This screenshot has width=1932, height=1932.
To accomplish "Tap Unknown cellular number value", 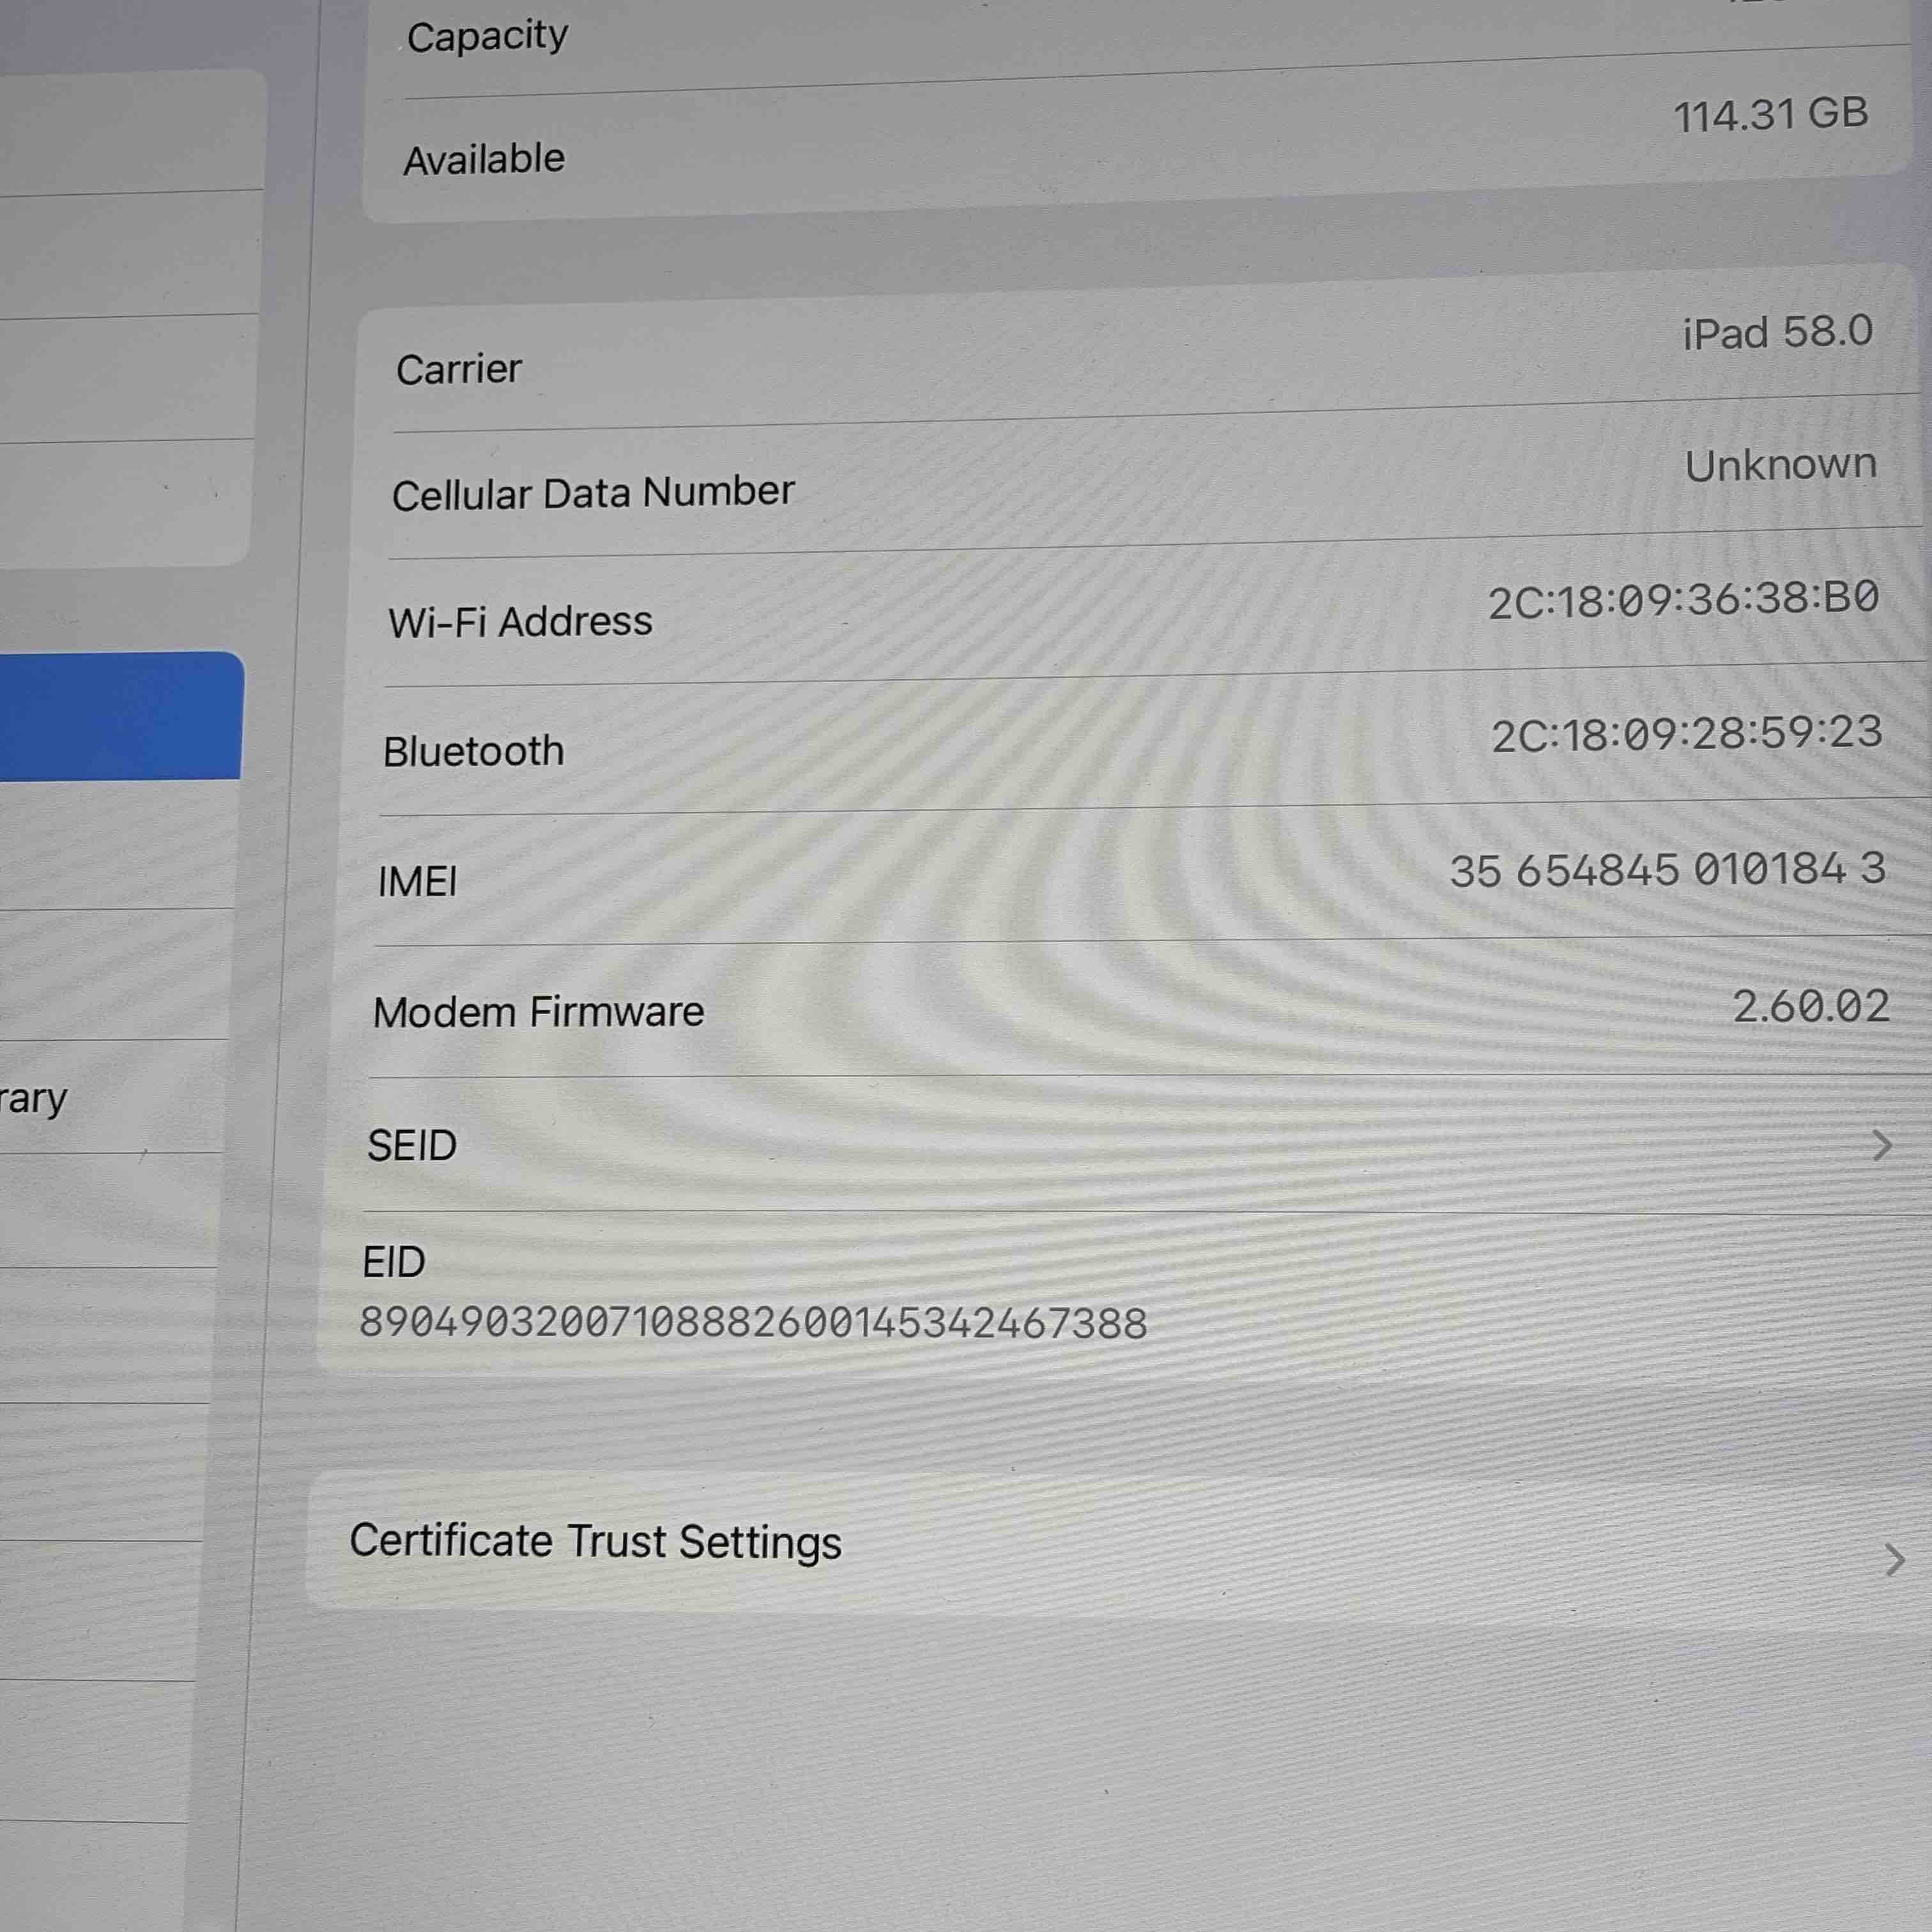I will 1780,465.
